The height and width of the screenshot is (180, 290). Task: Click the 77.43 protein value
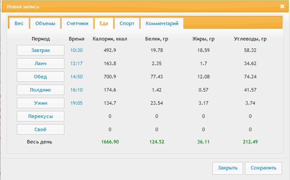click(x=157, y=77)
